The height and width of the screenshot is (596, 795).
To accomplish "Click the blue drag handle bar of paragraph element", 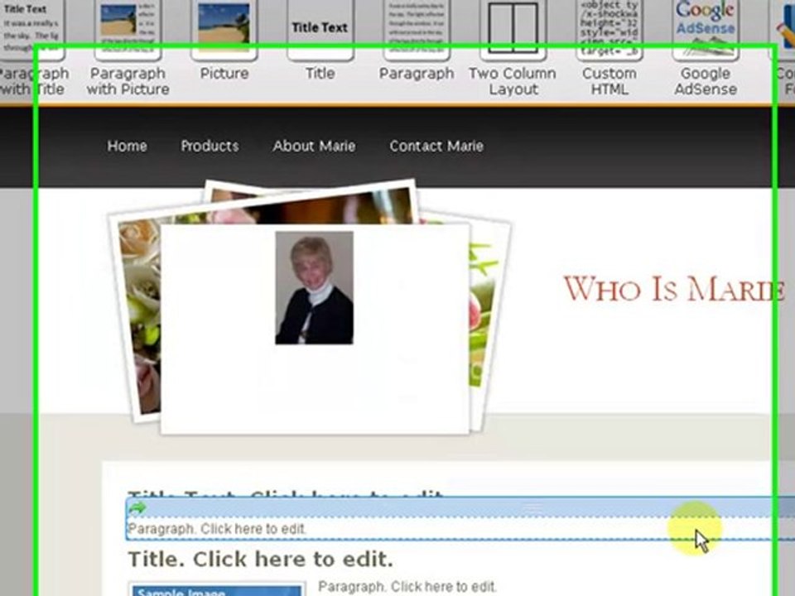I will pyautogui.click(x=459, y=507).
